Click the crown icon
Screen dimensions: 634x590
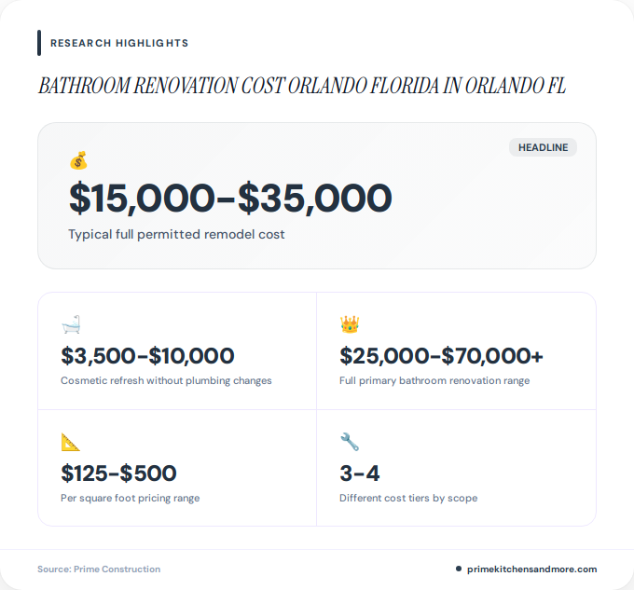350,324
